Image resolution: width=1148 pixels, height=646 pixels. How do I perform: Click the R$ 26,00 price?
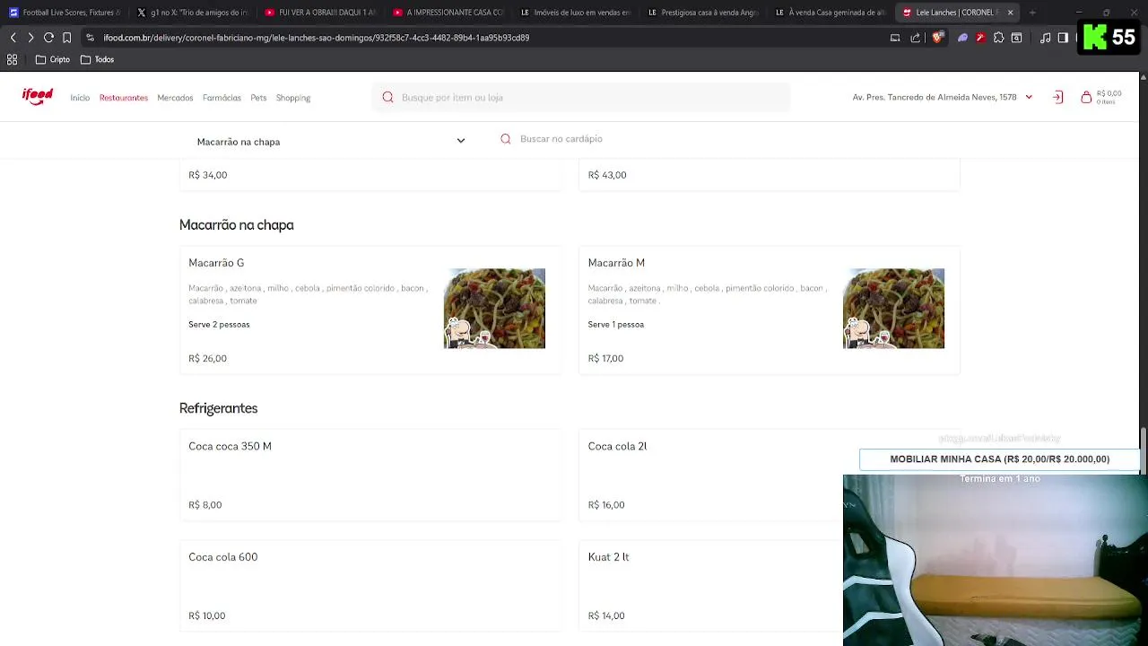click(x=207, y=358)
